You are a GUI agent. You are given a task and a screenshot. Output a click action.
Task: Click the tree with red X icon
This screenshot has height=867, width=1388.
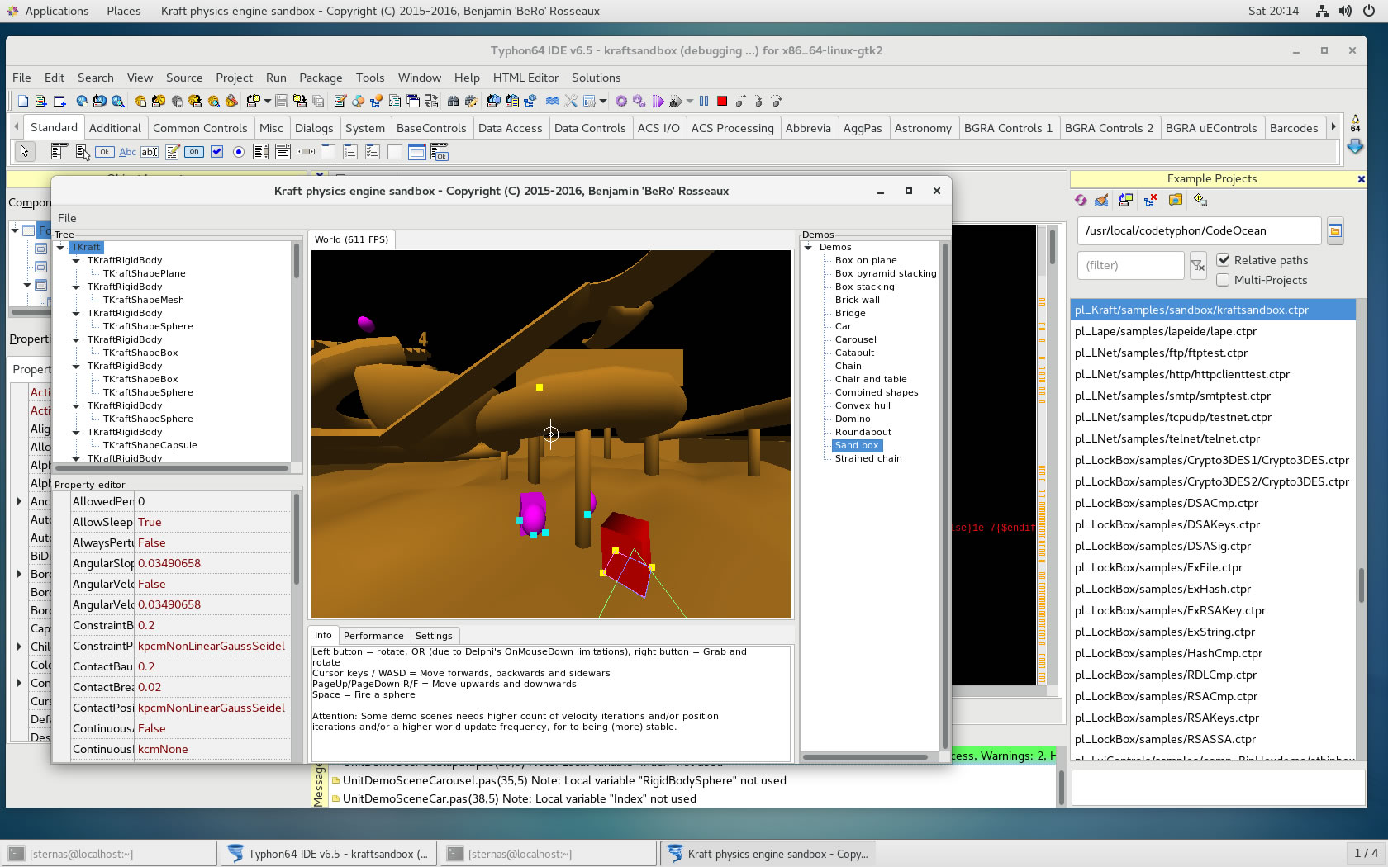(1150, 200)
